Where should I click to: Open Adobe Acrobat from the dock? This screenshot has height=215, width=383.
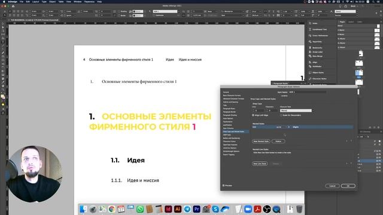coord(257,209)
